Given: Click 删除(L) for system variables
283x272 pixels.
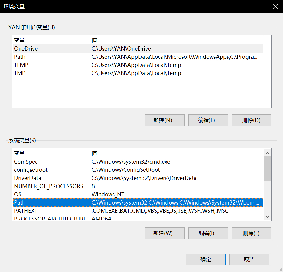Looking at the screenshot, I should [x=251, y=233].
